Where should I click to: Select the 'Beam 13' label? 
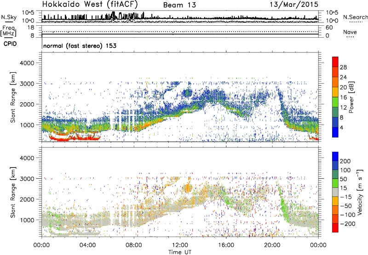point(179,5)
